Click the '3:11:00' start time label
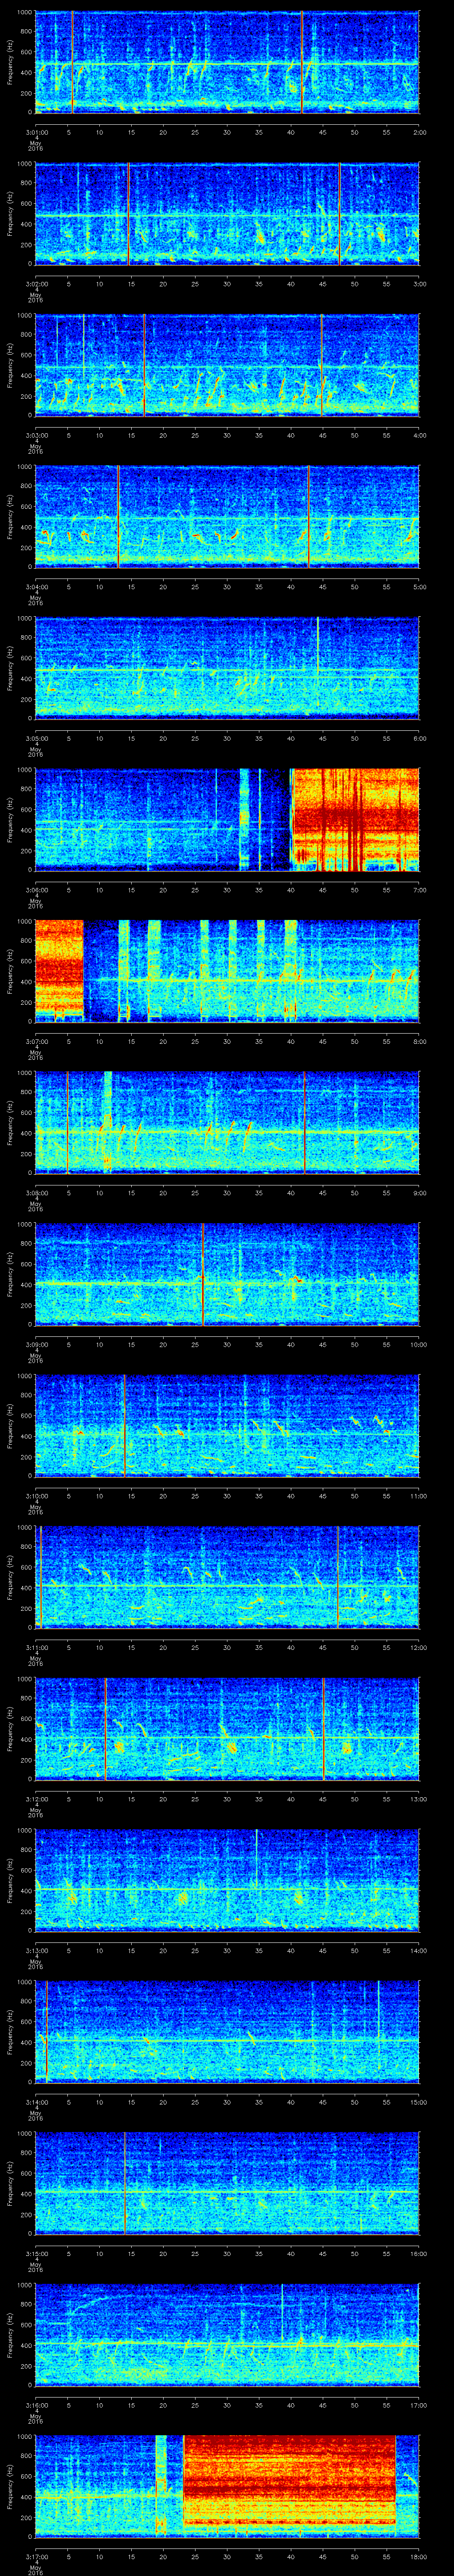Image resolution: width=454 pixels, height=2576 pixels. [36, 1647]
